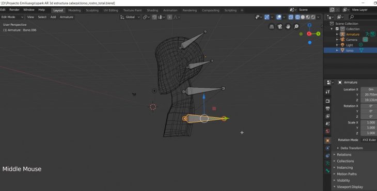
Task: Open the Help menu
Action: (x=42, y=10)
